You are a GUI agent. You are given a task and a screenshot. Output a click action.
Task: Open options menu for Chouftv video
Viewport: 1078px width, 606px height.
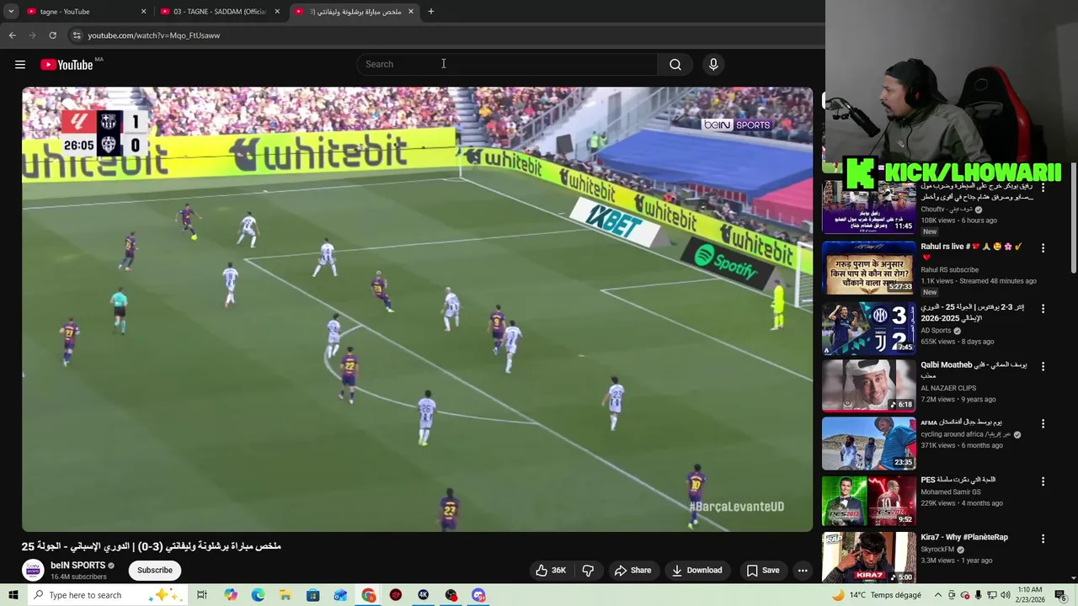tap(1043, 189)
